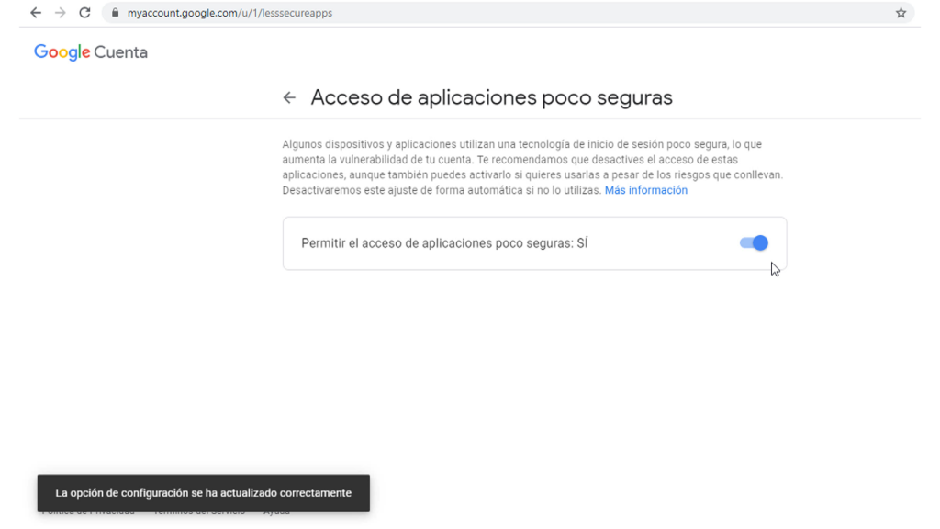The height and width of the screenshot is (529, 940).
Task: Click the 'configuración se ha actualizado' toast notification
Action: pos(203,493)
